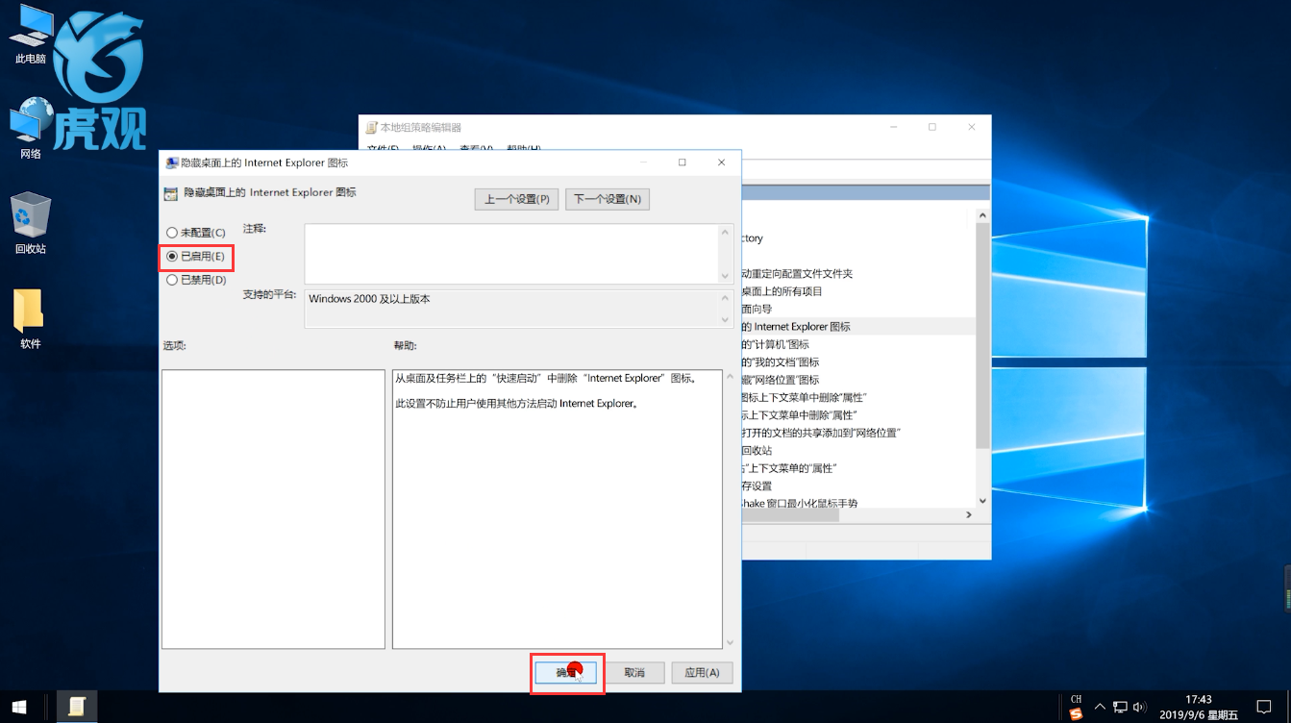This screenshot has height=723, width=1291.
Task: Click the group policy list horizontal scrollbar thumb
Action: (790, 515)
